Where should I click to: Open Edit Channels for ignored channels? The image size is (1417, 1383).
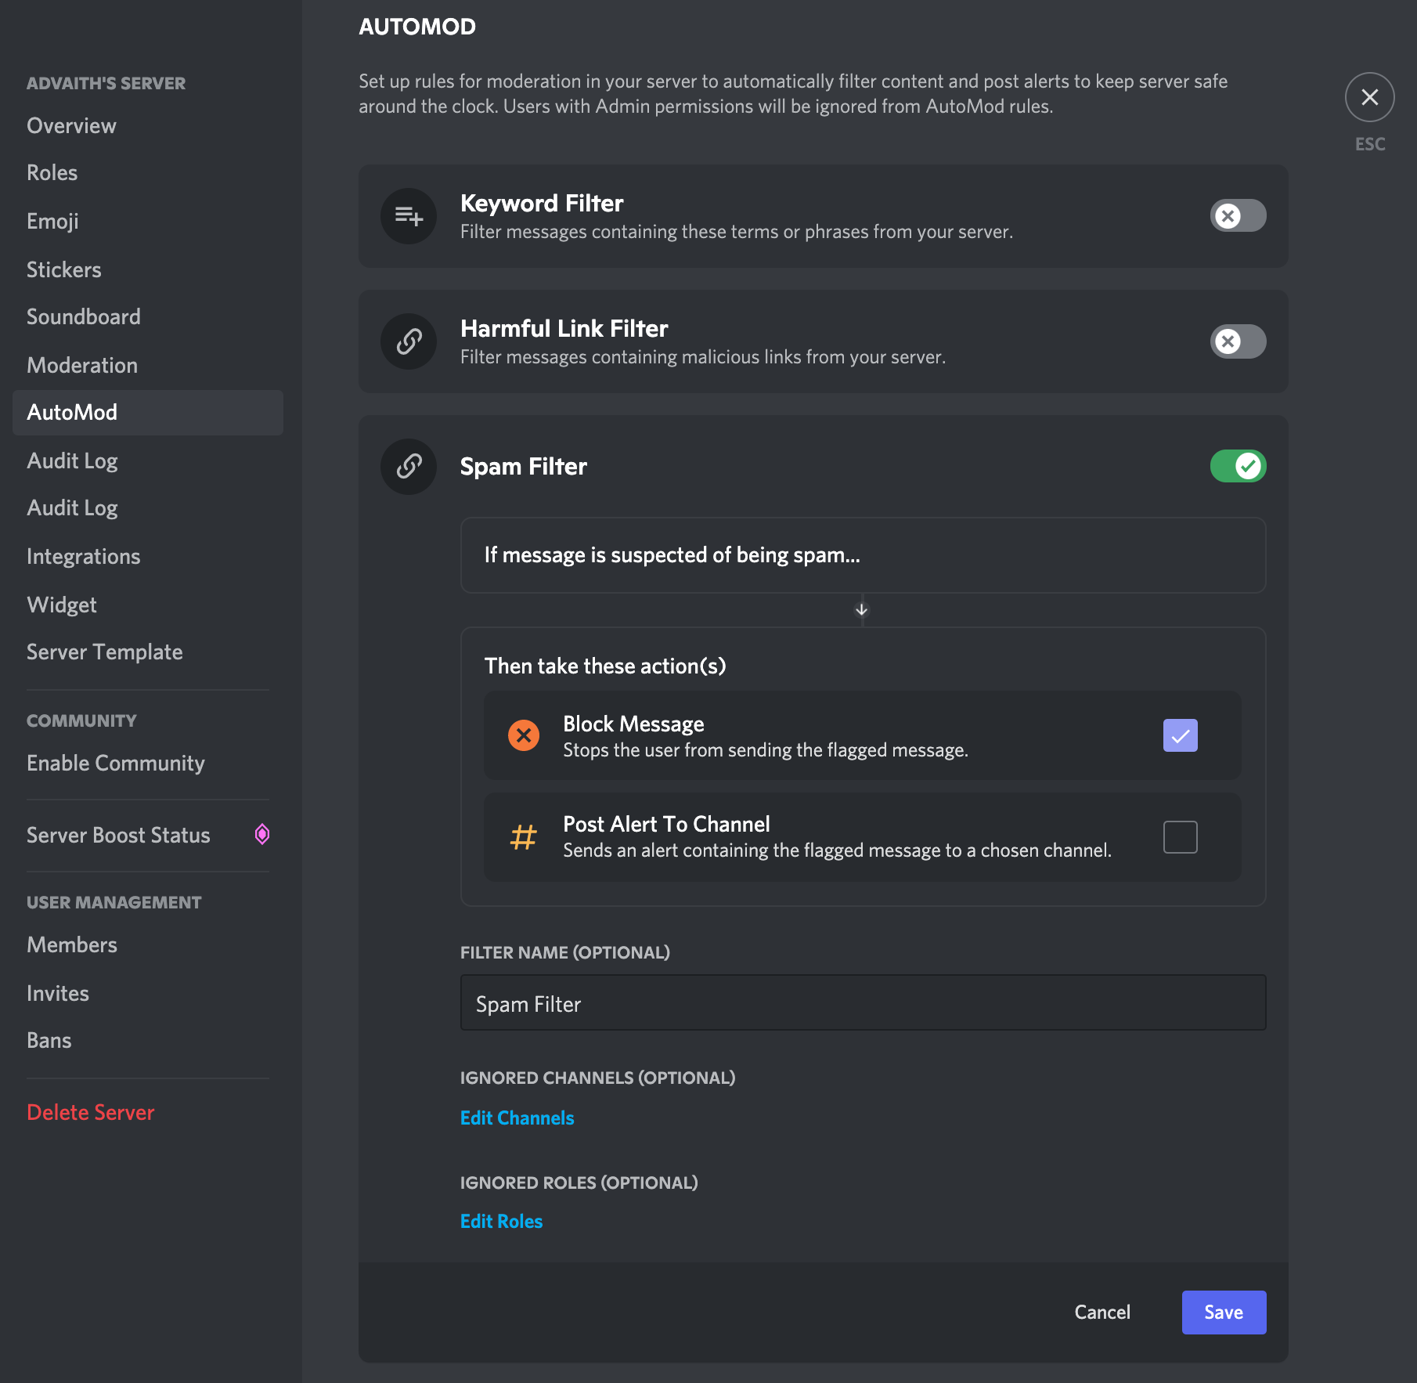[x=517, y=1118]
